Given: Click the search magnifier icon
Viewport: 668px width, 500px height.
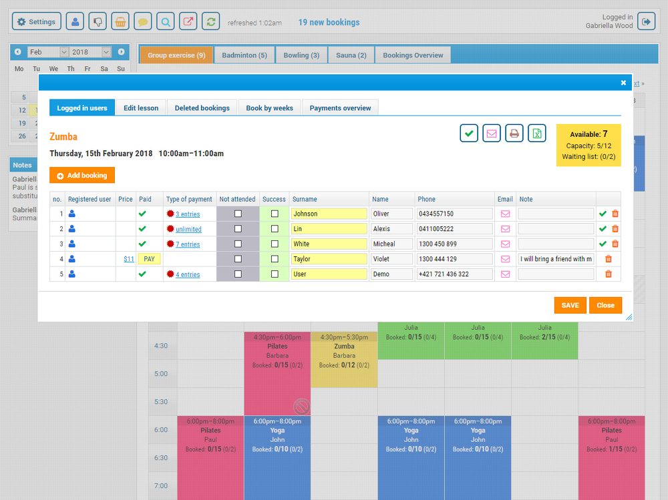Looking at the screenshot, I should click(x=165, y=21).
